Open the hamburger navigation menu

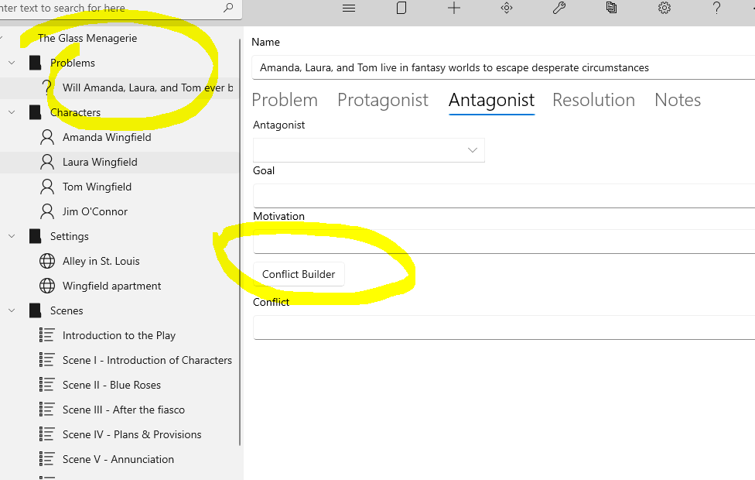tap(348, 9)
